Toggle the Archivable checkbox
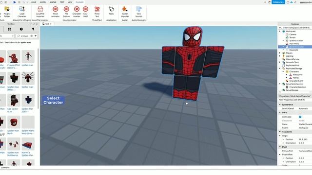The width and height of the screenshot is (312, 175). 300,117
